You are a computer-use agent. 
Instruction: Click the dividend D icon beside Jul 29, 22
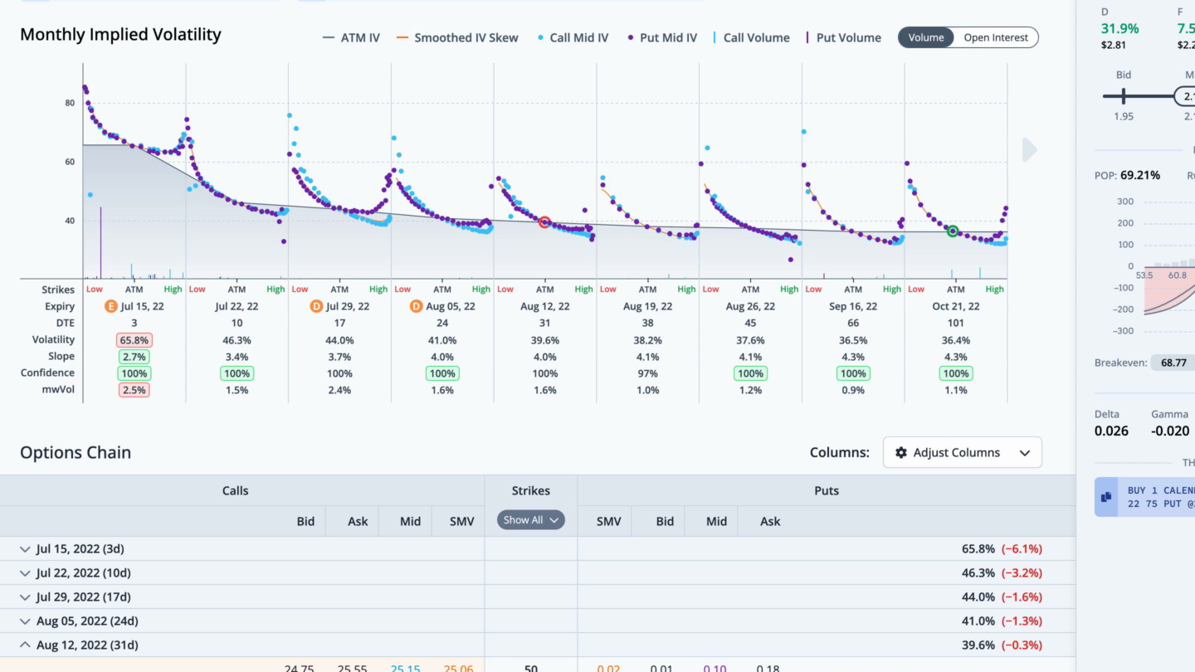(316, 306)
